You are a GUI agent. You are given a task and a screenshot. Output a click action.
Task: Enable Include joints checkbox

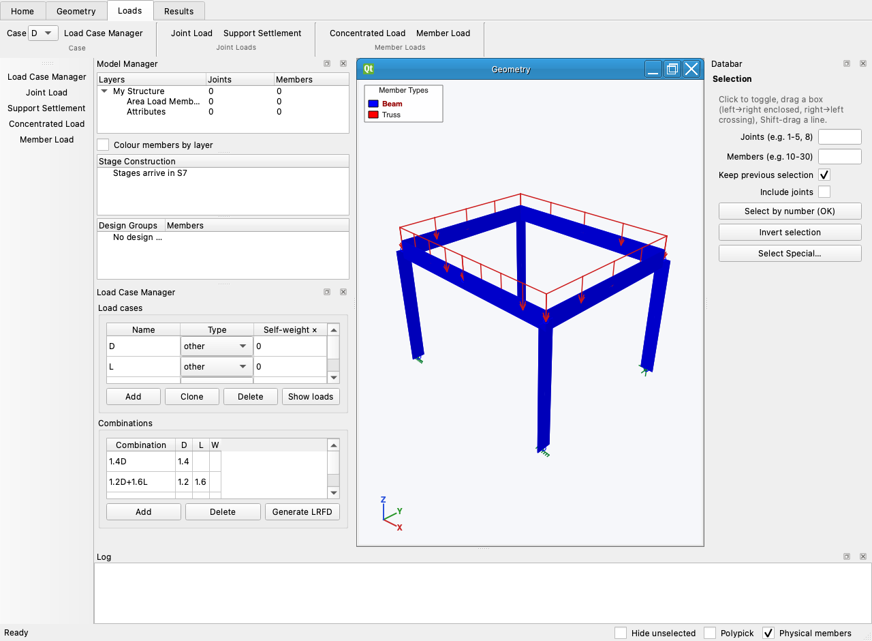click(824, 192)
